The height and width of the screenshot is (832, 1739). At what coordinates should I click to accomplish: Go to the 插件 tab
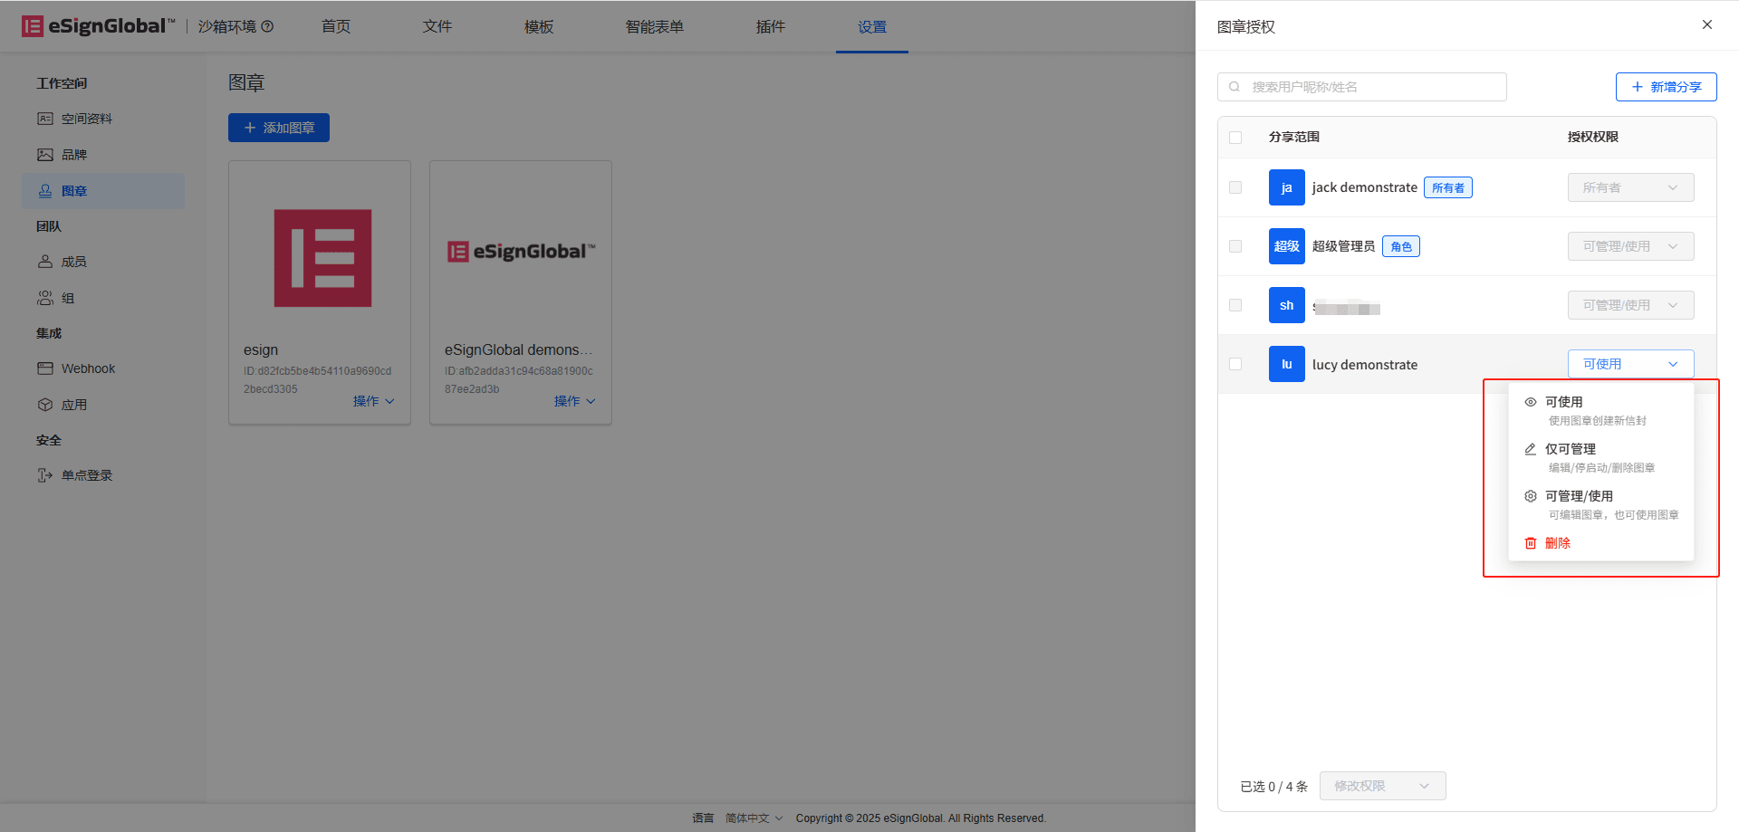tap(771, 27)
